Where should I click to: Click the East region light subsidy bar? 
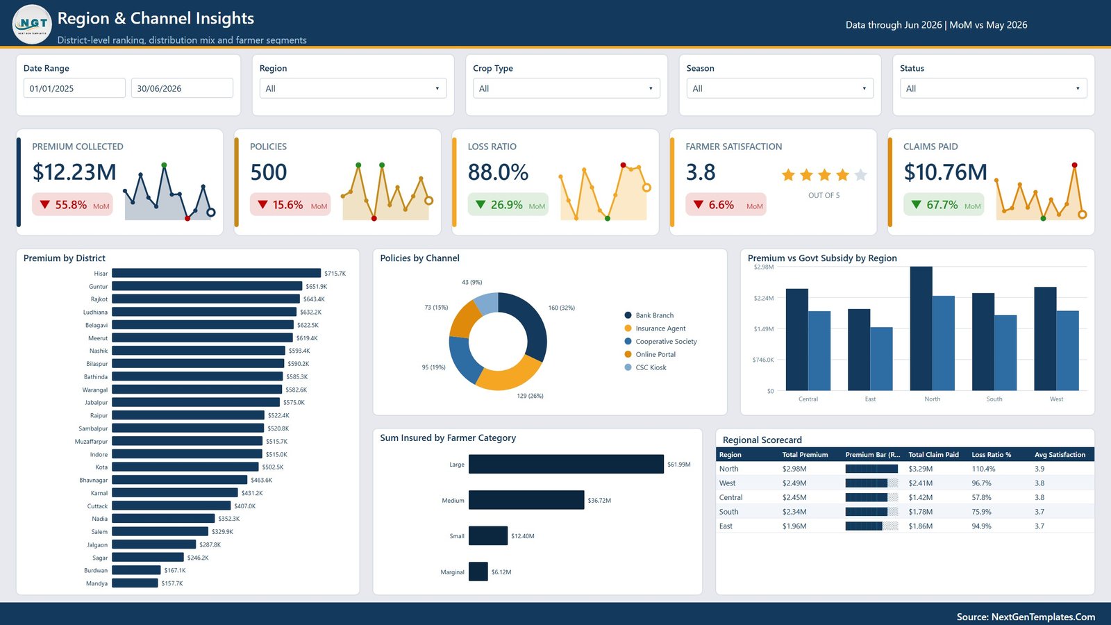[x=881, y=359]
